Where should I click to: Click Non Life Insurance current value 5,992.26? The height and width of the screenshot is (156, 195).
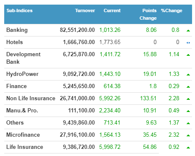(x=110, y=98)
